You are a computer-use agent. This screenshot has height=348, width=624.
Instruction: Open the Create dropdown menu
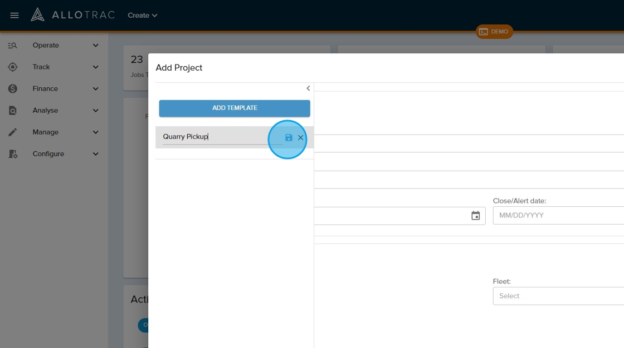143,16
